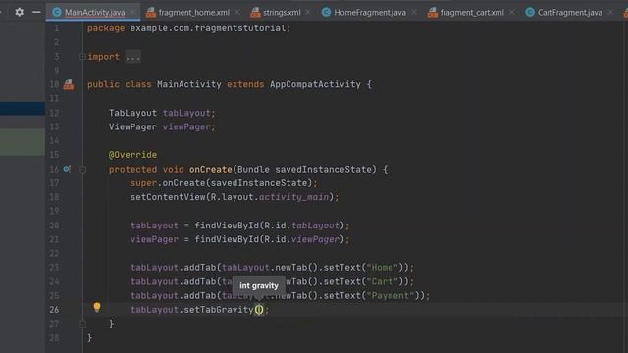The height and width of the screenshot is (353, 628).
Task: Click the @Override annotation
Action: pos(133,155)
